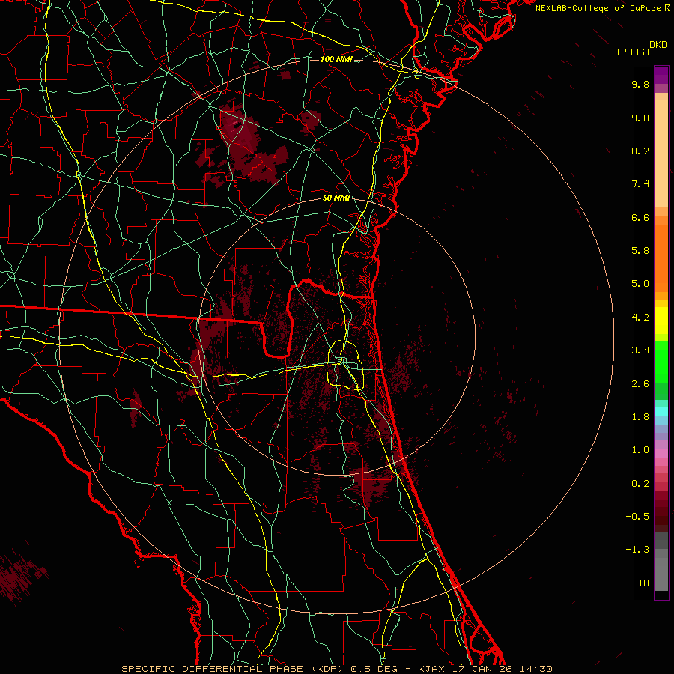The width and height of the screenshot is (674, 674).
Task: Pick the yellow band on the color scale
Action: (x=661, y=321)
